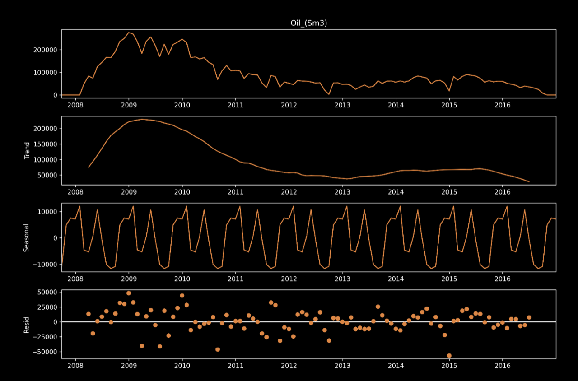
Task: Click the Resid y-axis label
Action: point(27,324)
